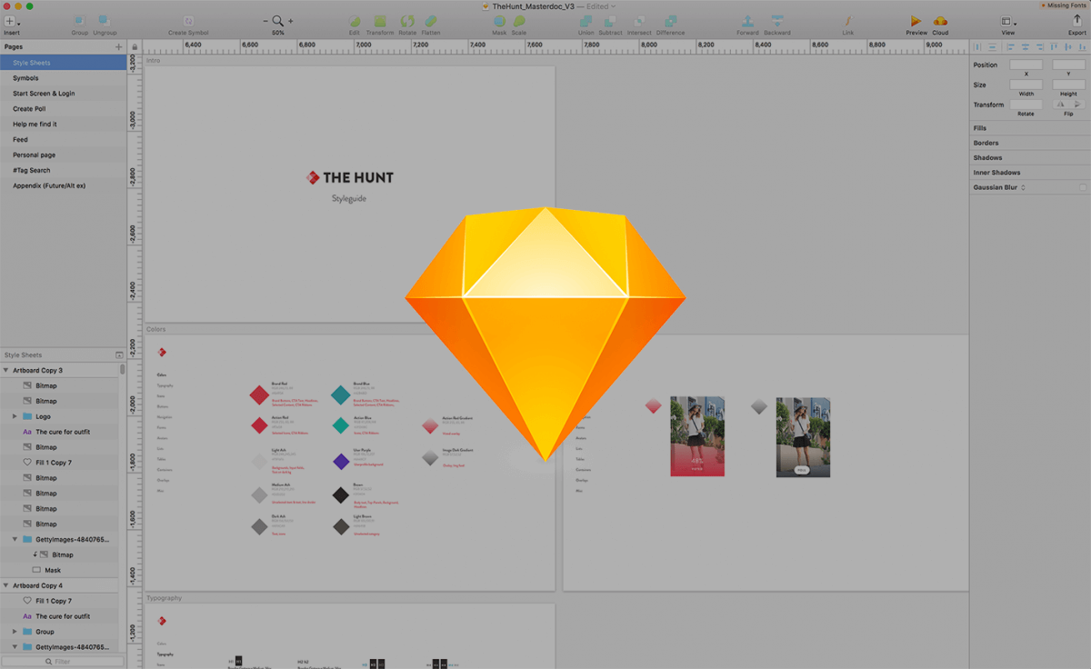Select the Style Sheets page

tap(63, 63)
